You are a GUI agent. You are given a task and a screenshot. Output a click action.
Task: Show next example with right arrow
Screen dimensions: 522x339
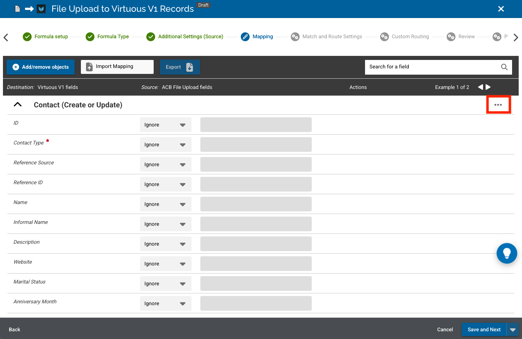click(x=488, y=87)
